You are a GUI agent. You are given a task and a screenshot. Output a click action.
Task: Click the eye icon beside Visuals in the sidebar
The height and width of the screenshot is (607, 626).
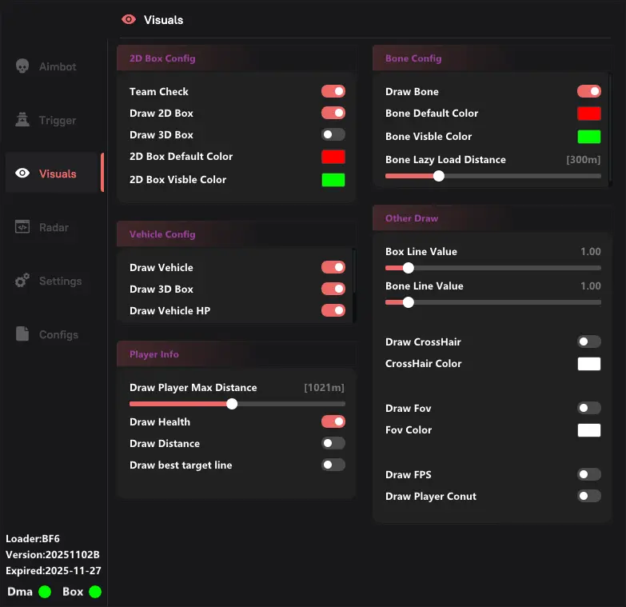[x=22, y=174]
